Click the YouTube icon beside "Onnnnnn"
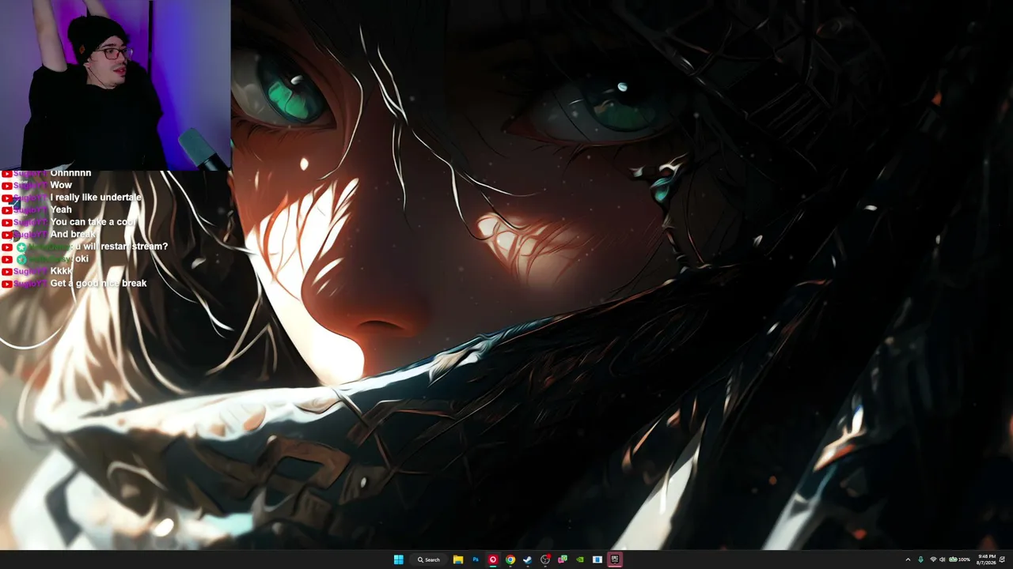Viewport: 1013px width, 569px height. pyautogui.click(x=6, y=174)
